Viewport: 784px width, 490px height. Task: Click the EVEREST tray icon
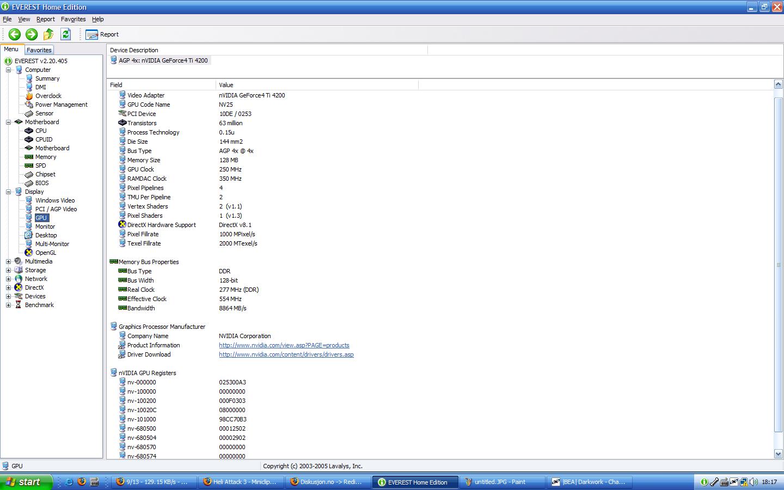704,482
